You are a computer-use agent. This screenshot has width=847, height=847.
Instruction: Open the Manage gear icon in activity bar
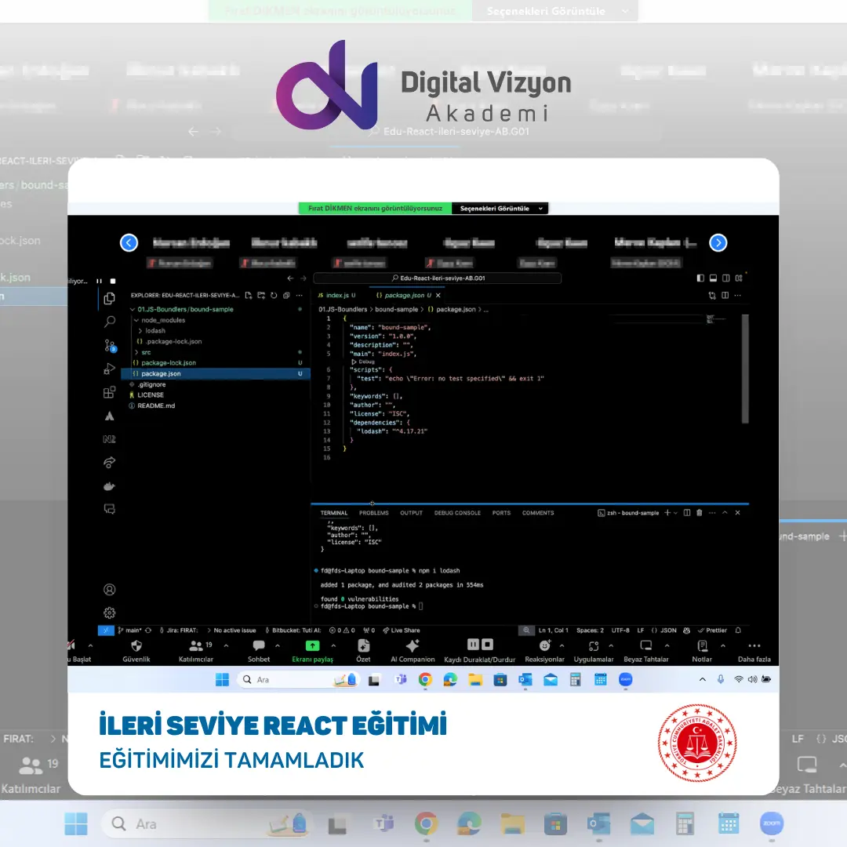pyautogui.click(x=110, y=613)
